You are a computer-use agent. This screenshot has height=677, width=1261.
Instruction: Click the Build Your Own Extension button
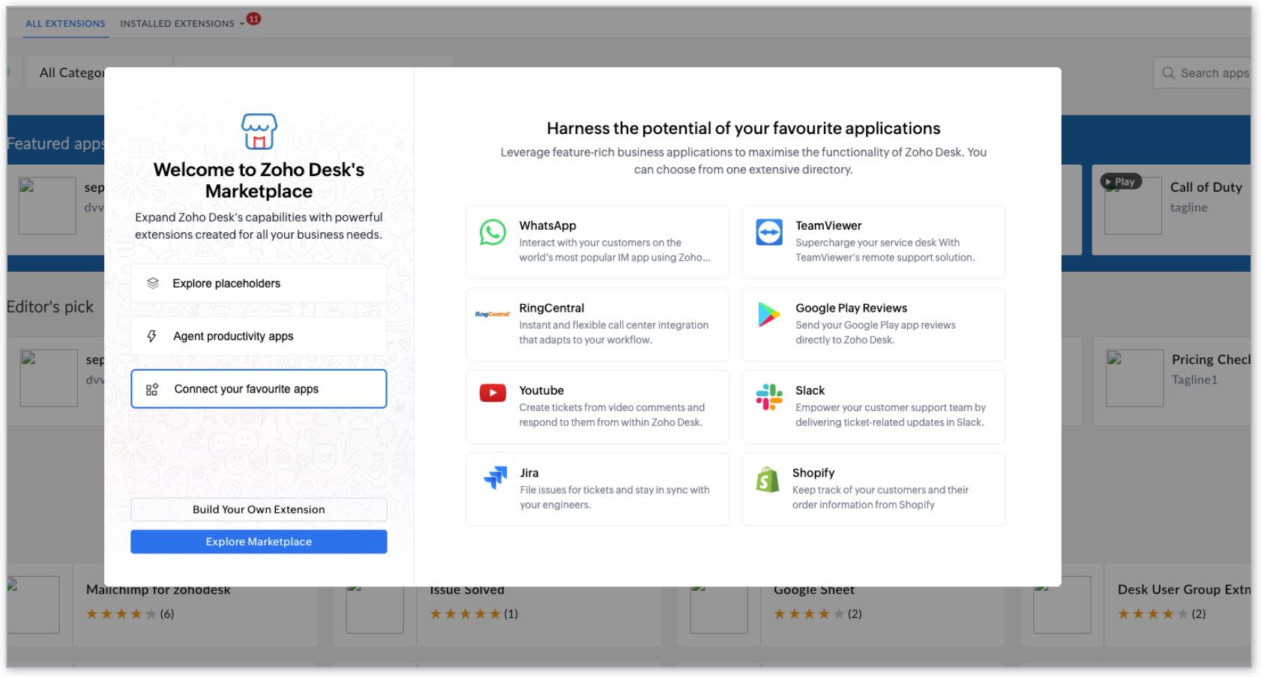tap(259, 509)
